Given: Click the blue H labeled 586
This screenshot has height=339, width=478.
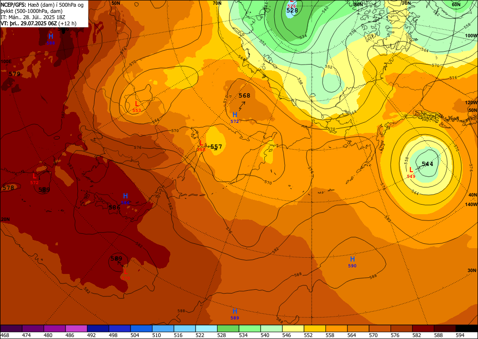Looking at the screenshot, I should coord(125,196).
